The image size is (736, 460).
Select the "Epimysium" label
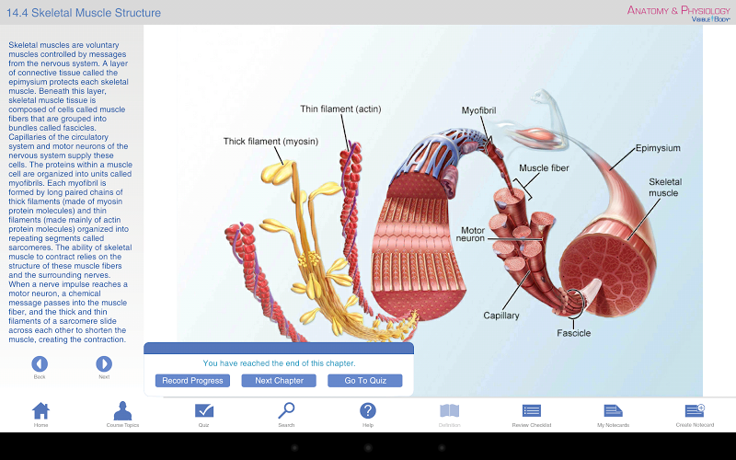tap(658, 148)
